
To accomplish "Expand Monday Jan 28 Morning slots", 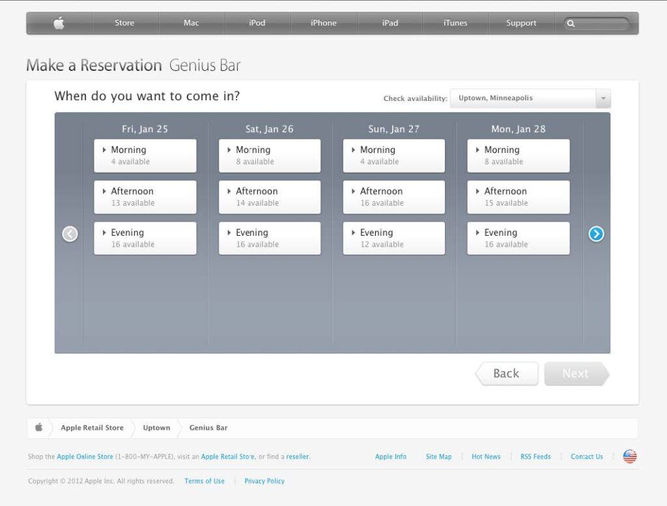I will [518, 156].
